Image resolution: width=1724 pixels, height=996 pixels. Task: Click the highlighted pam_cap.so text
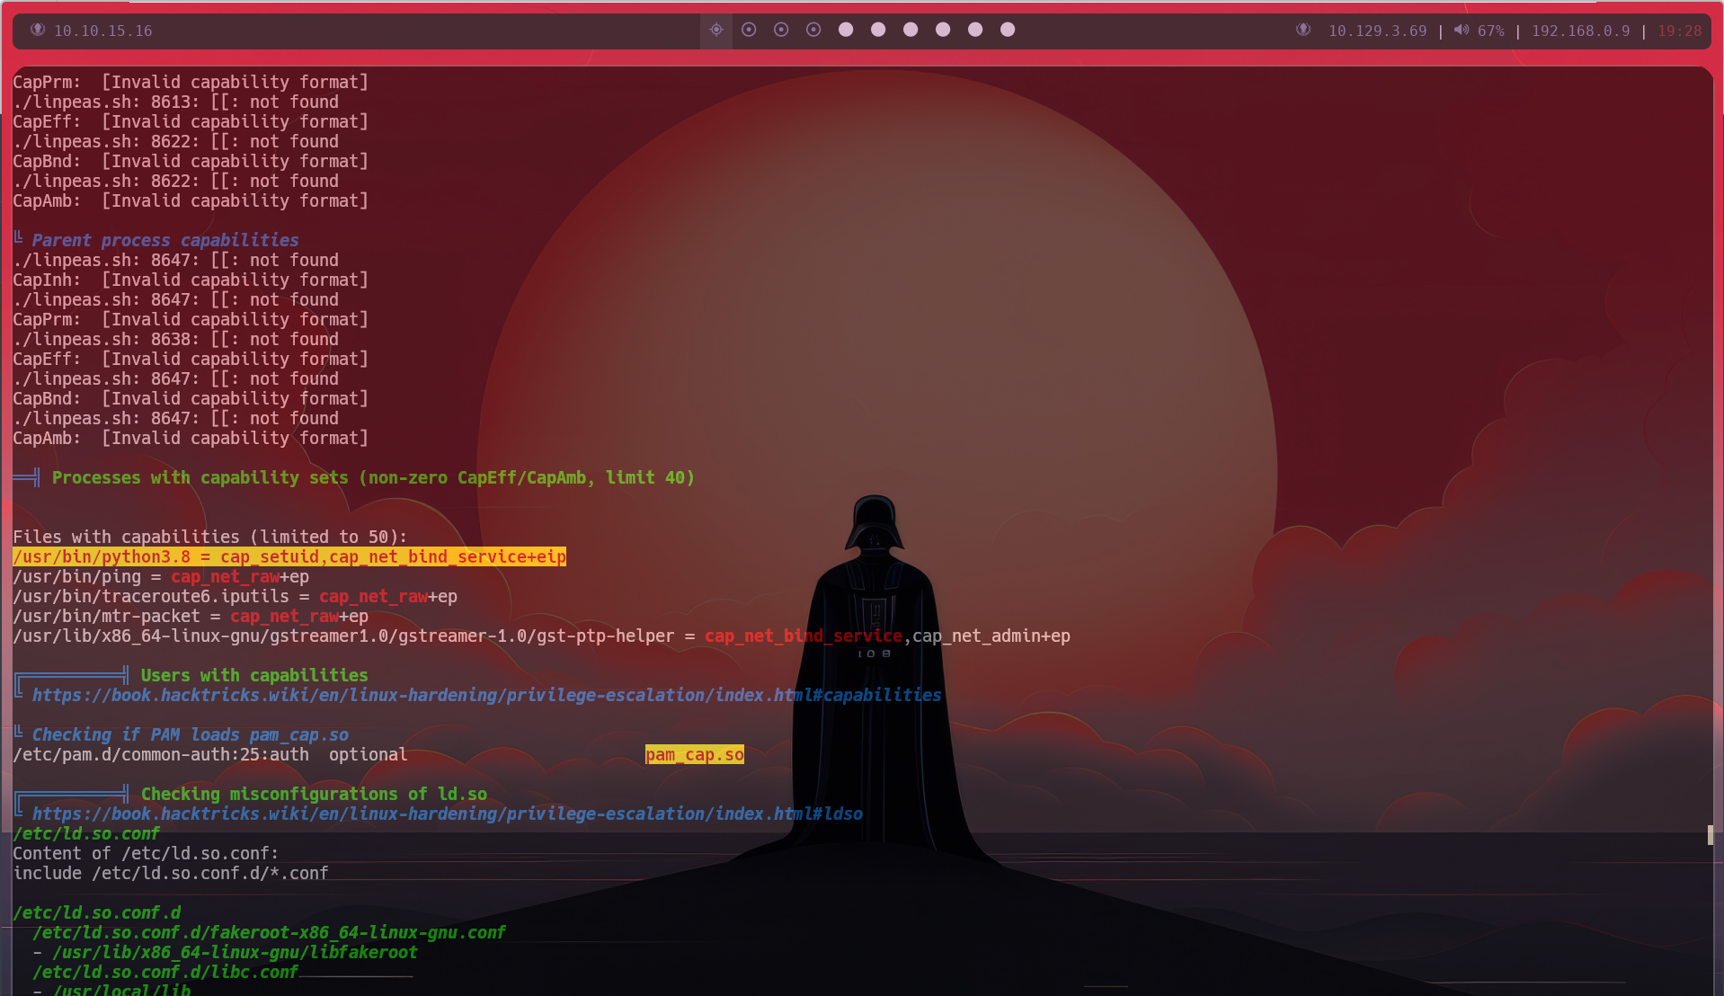[x=694, y=754]
